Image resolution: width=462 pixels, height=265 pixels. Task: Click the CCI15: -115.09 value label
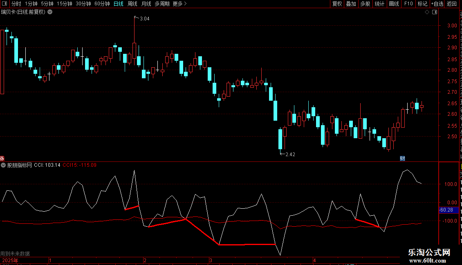(80, 165)
